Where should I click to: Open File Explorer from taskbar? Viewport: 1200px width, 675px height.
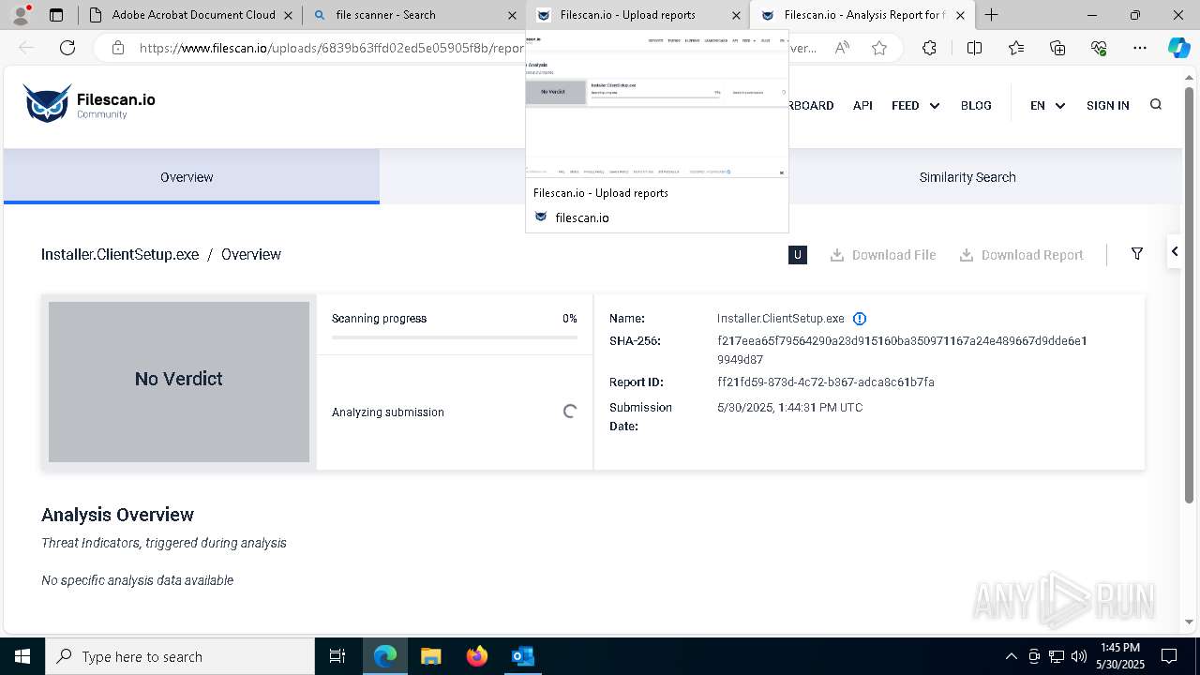coord(431,656)
